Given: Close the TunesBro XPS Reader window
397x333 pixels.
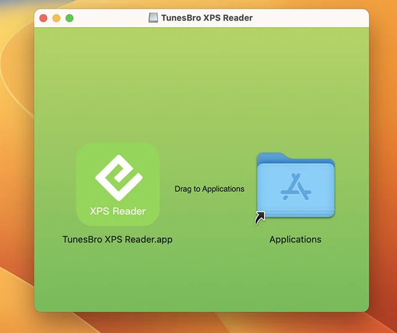Looking at the screenshot, I should [x=43, y=18].
